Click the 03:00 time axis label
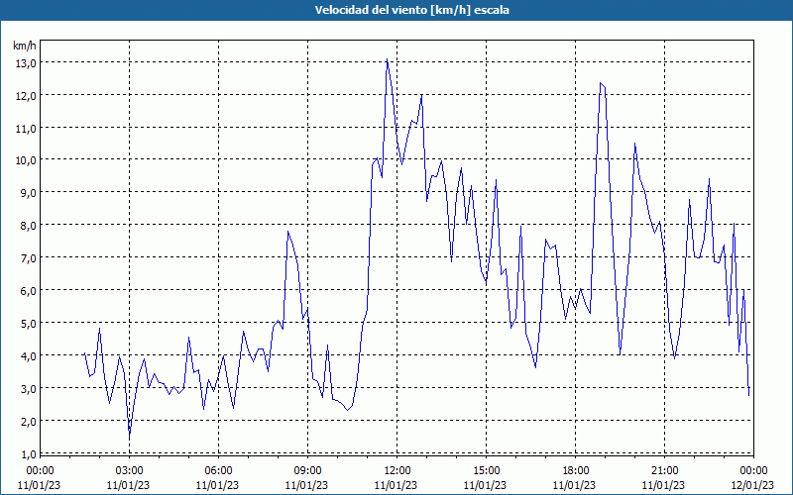This screenshot has height=495, width=793. [x=129, y=471]
